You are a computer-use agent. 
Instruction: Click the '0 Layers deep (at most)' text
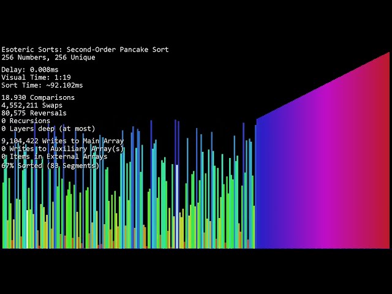point(48,129)
